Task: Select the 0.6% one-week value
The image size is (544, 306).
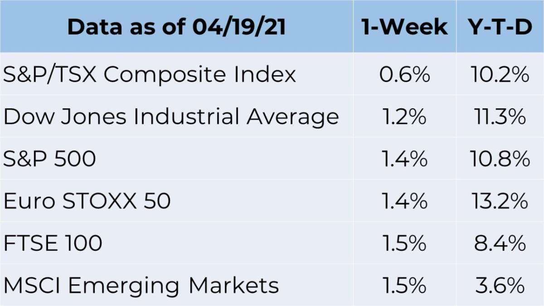Action: pos(405,74)
